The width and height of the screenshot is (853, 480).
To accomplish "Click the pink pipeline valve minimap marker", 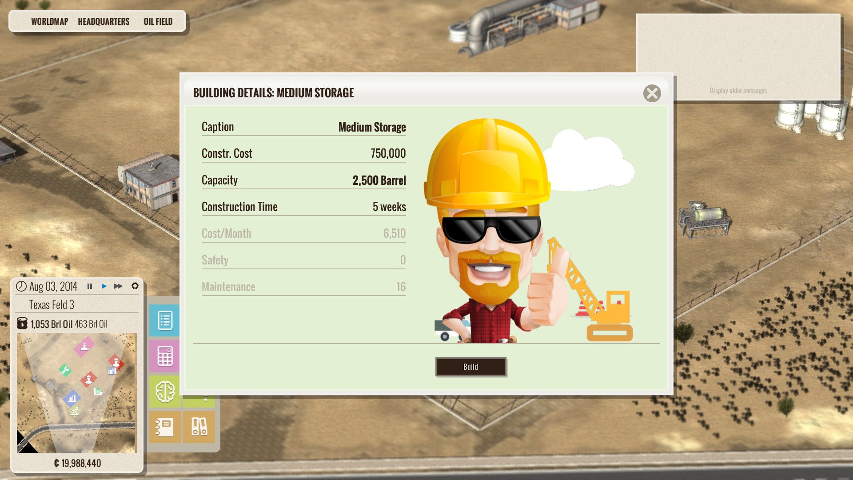I will pos(84,347).
